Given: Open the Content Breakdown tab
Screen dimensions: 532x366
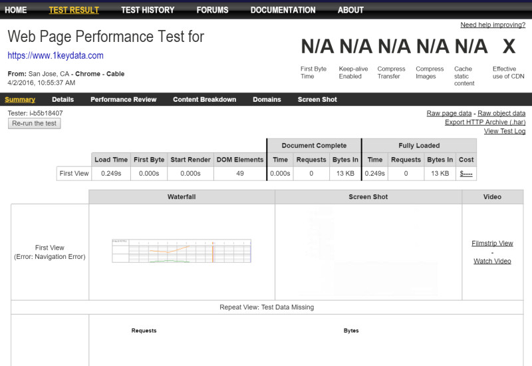Looking at the screenshot, I should [205, 99].
